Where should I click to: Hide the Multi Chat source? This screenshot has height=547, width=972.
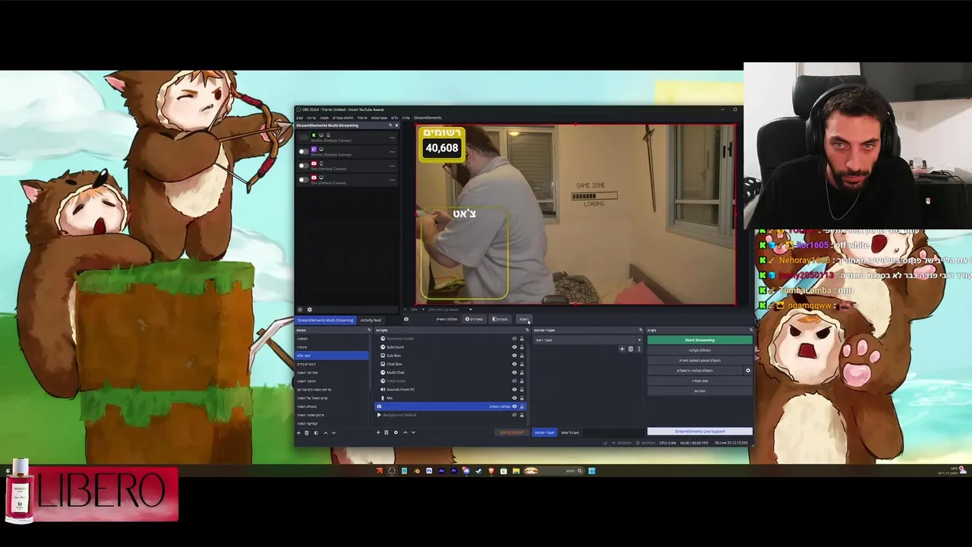(514, 372)
